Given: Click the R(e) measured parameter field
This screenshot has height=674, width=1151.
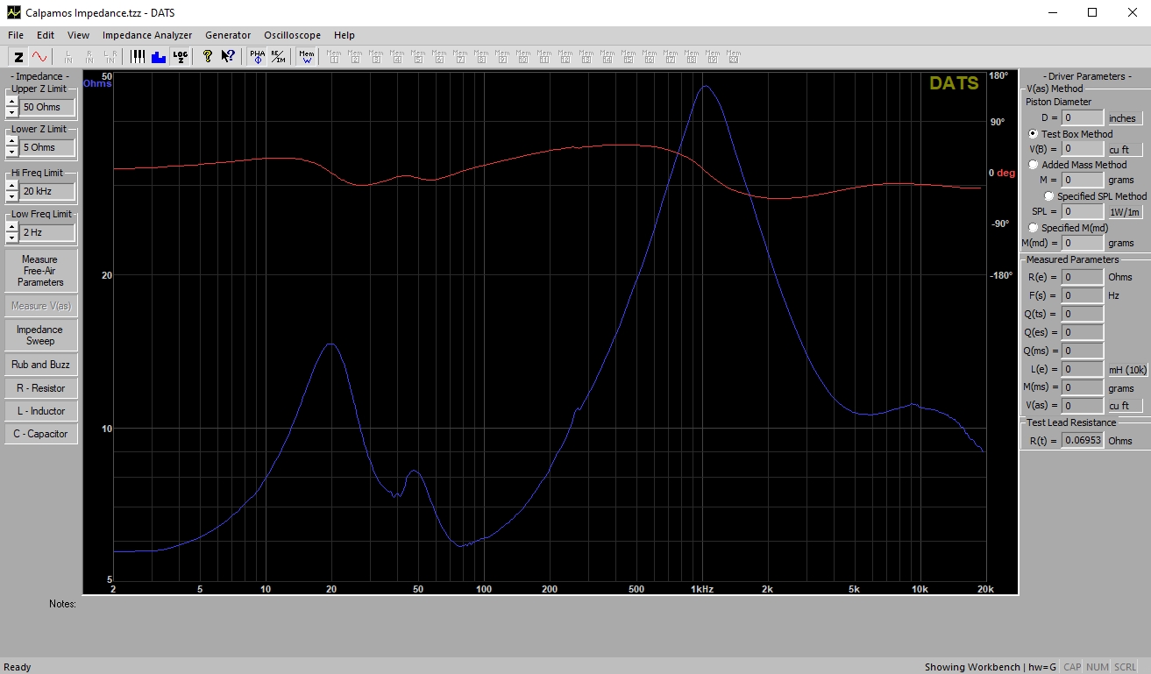Looking at the screenshot, I should click(x=1083, y=277).
